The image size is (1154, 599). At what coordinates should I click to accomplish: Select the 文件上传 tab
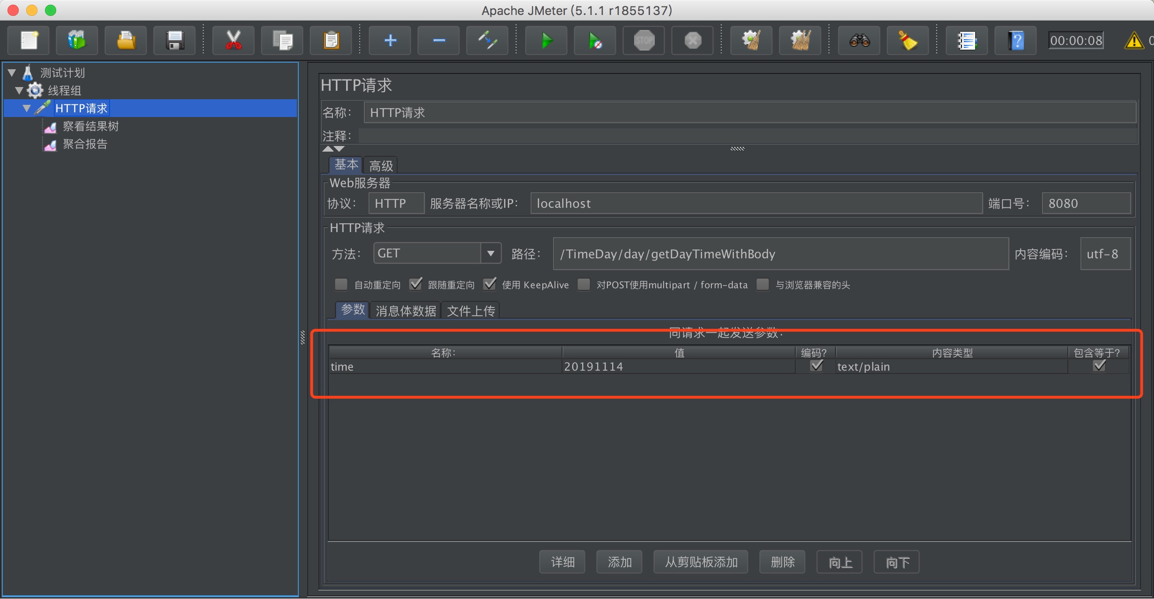pyautogui.click(x=471, y=311)
